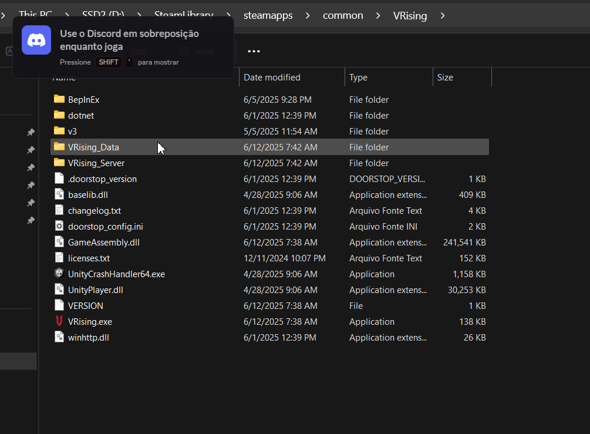
Task: Click the second pin icon in the sidebar
Action: (31, 150)
